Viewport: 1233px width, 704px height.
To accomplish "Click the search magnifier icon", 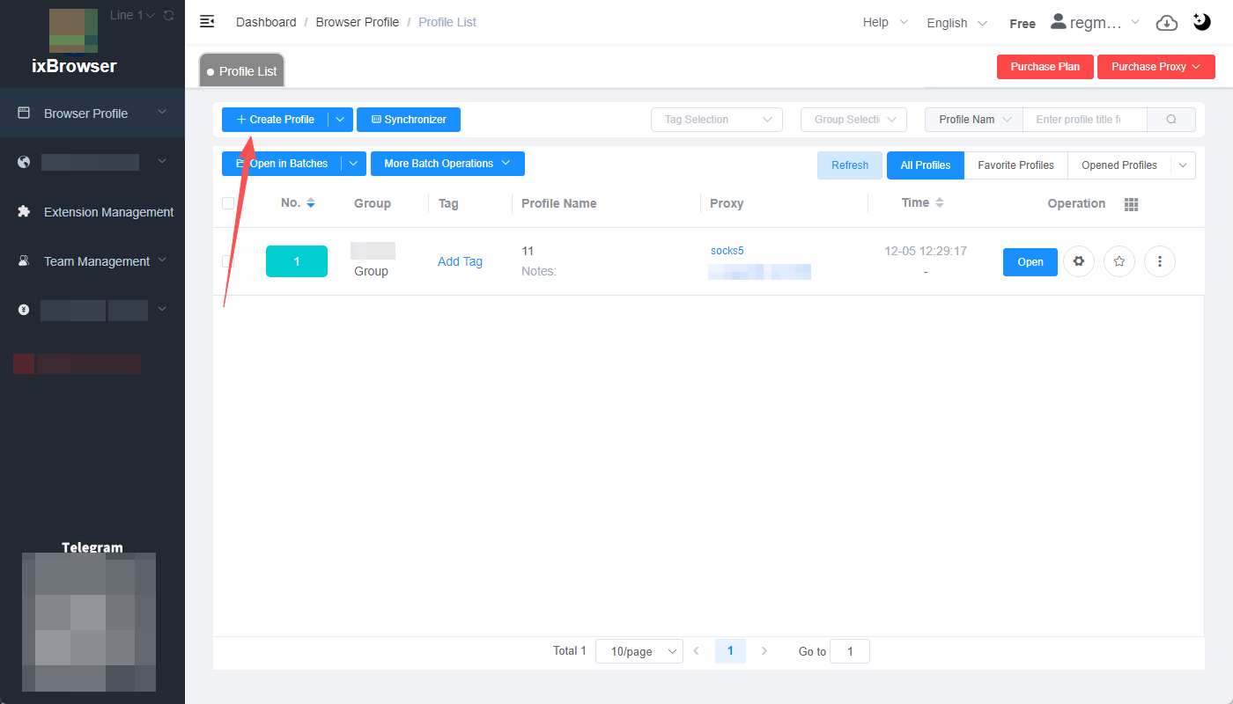I will point(1171,120).
